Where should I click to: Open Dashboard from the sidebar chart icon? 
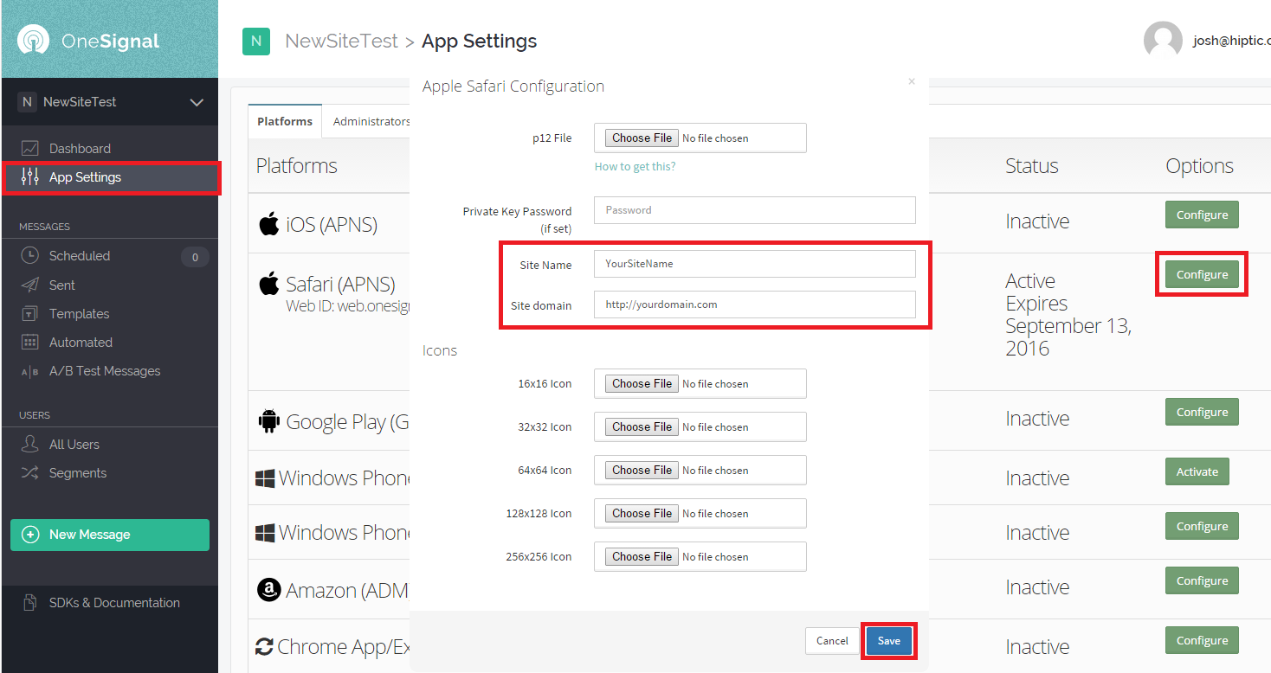pyautogui.click(x=30, y=149)
